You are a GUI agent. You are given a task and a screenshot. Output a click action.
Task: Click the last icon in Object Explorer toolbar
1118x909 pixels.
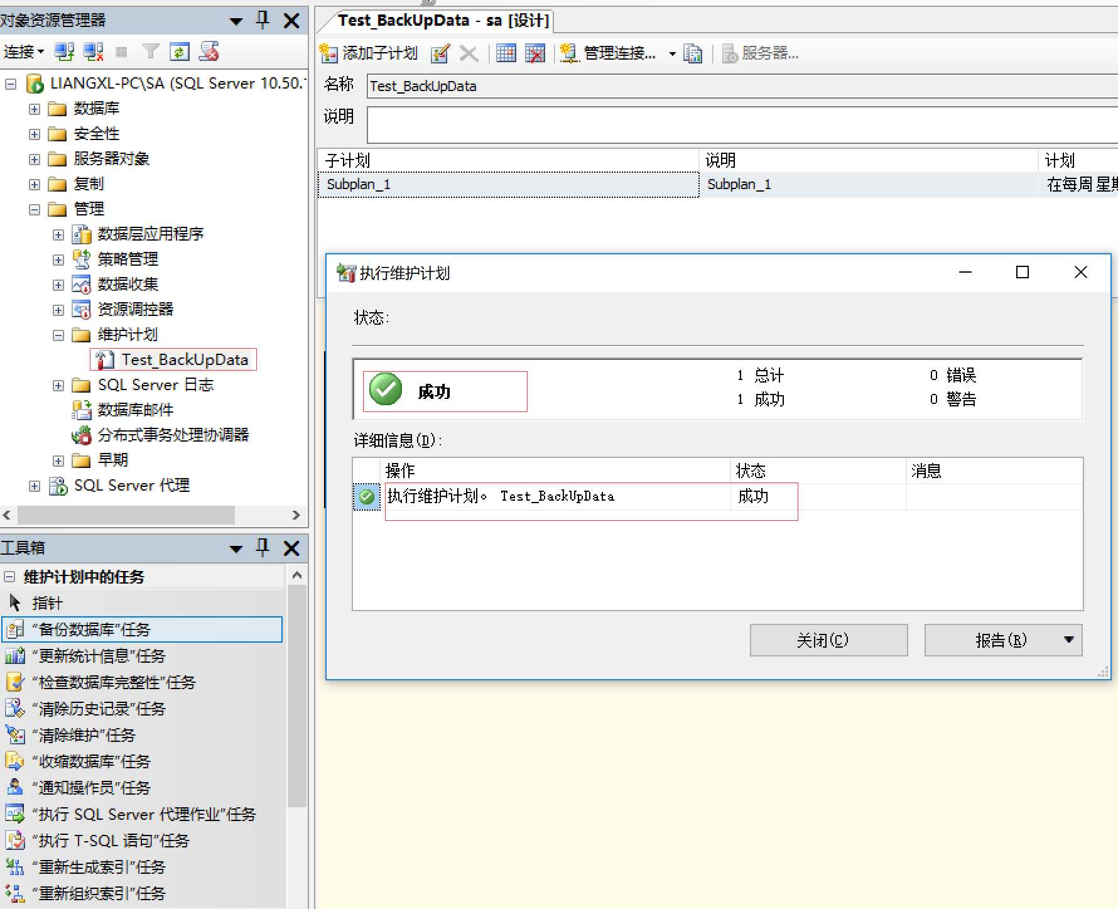[209, 52]
